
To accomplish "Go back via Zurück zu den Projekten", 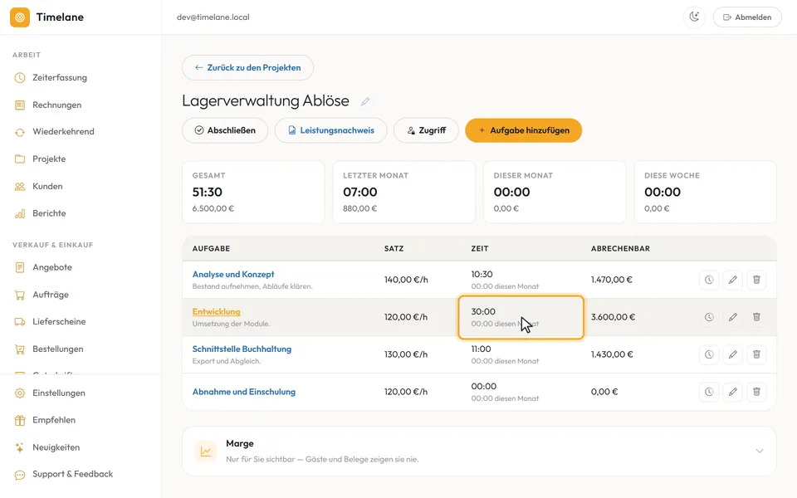I will point(247,67).
